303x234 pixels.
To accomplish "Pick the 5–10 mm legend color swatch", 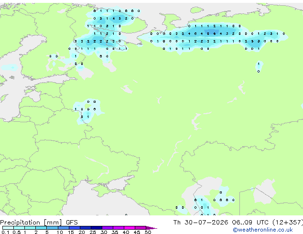I will click(52, 228).
